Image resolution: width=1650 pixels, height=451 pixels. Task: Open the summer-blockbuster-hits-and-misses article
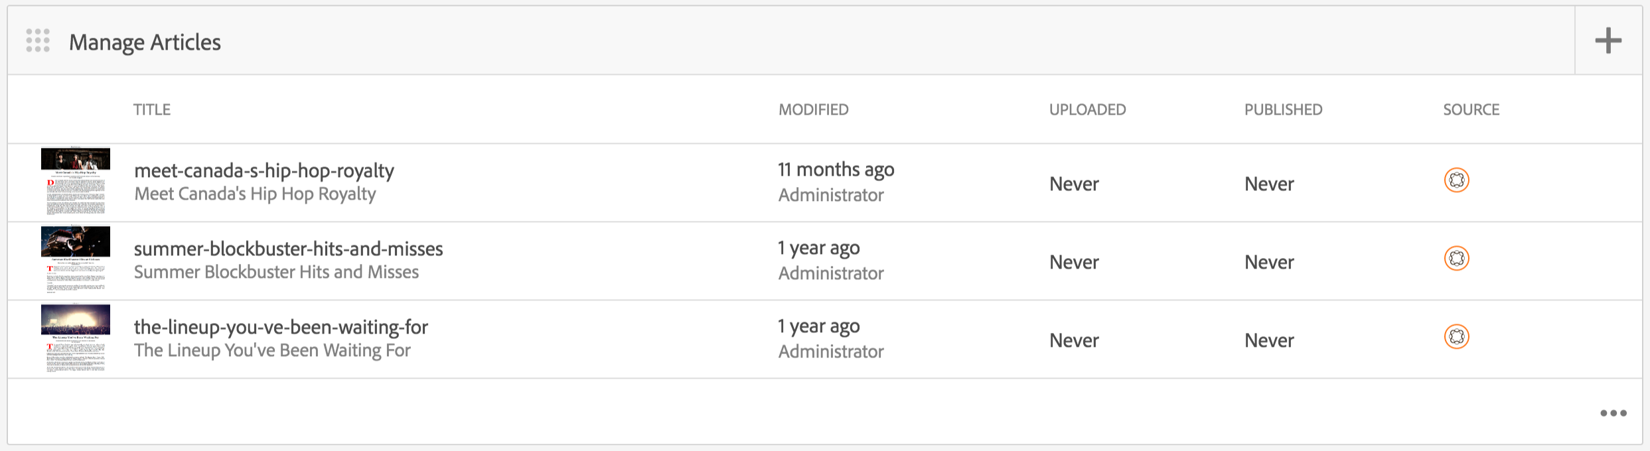(x=288, y=249)
